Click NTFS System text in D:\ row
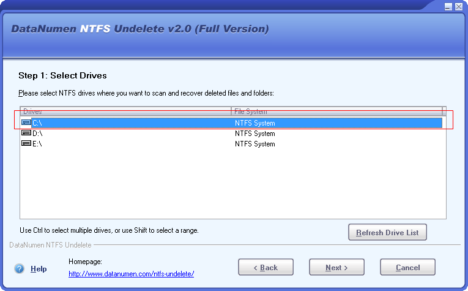 255,134
